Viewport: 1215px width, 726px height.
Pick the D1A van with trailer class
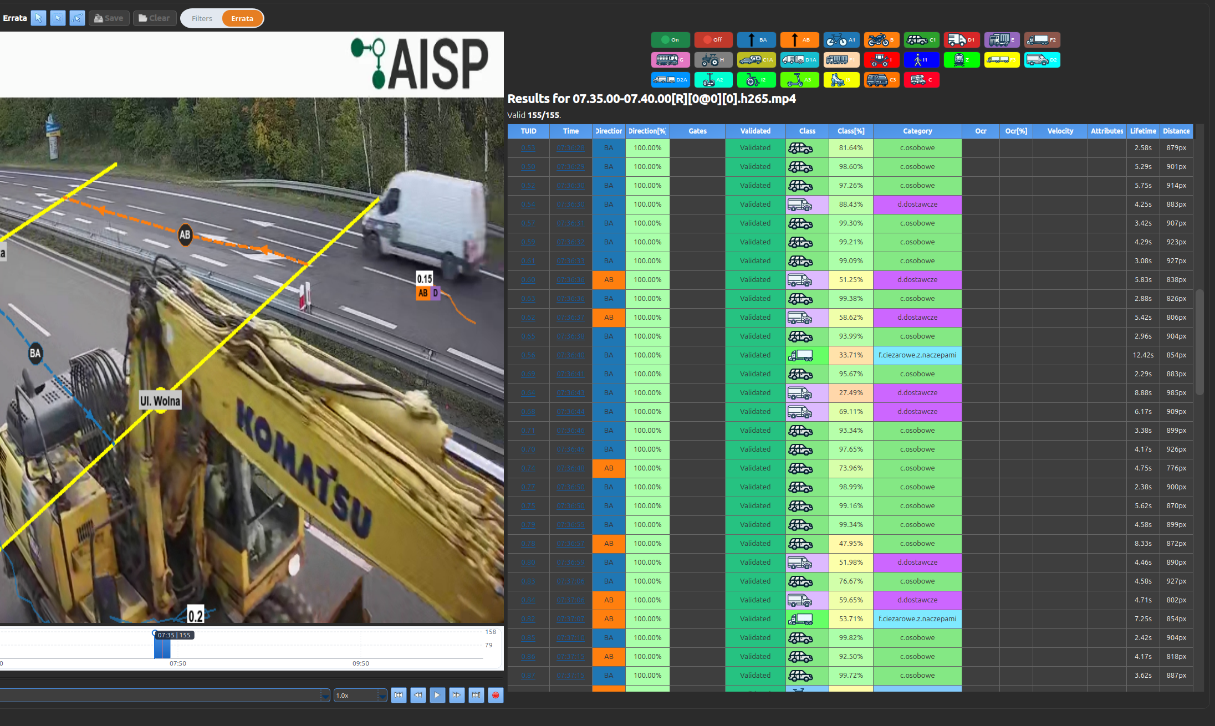(799, 60)
